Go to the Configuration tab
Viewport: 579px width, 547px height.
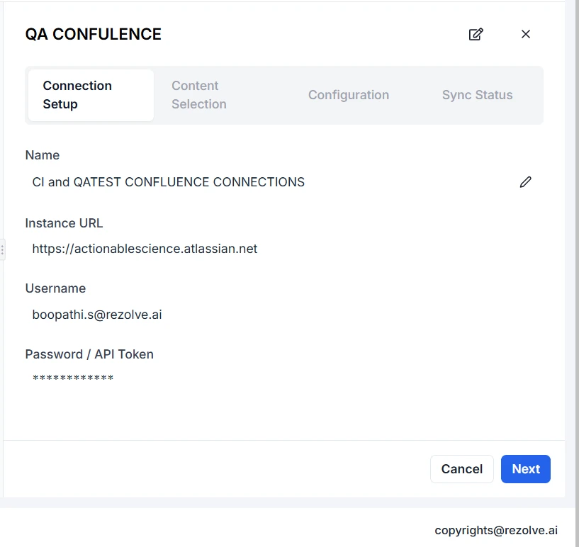[348, 95]
